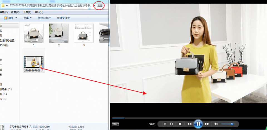This screenshot has height=130, width=267.
Task: Click the 27089897998 folder path segment
Action: click(x=51, y=6)
